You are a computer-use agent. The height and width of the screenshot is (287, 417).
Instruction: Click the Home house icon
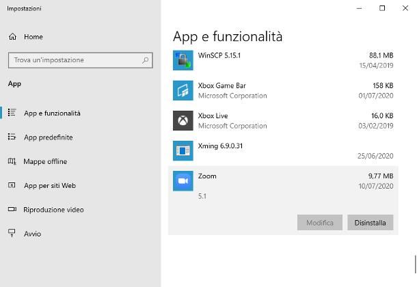pyautogui.click(x=12, y=37)
